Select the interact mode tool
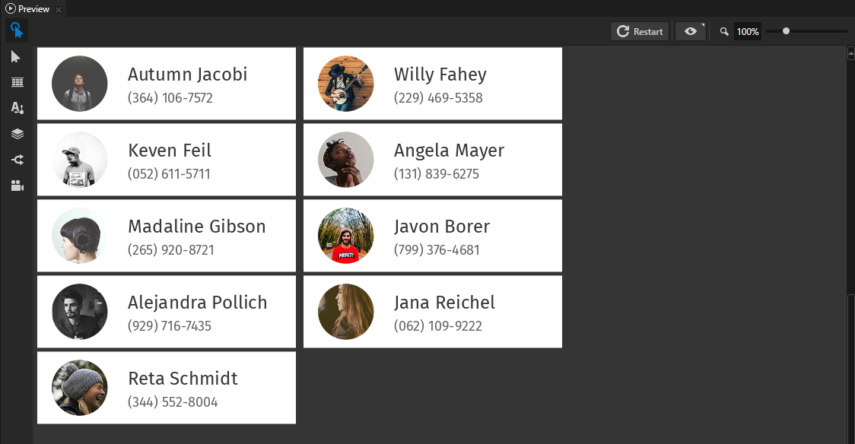Viewport: 855px width, 444px height. point(16,30)
